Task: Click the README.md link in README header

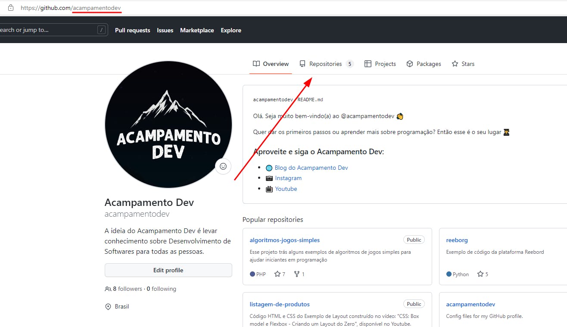Action: [x=310, y=100]
